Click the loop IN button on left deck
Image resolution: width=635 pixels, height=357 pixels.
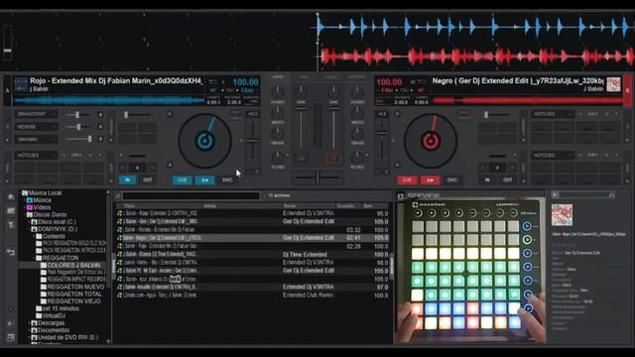point(128,179)
